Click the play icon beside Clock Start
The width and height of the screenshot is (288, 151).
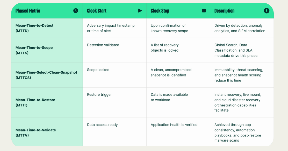point(140,11)
